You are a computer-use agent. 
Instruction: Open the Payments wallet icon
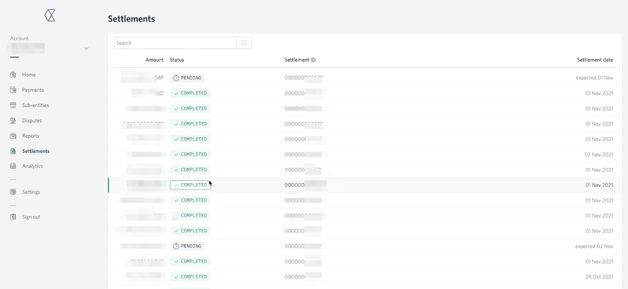tap(13, 90)
